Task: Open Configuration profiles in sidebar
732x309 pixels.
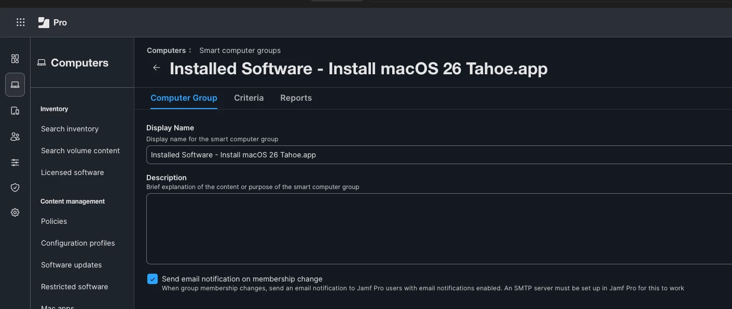Action: (x=78, y=243)
